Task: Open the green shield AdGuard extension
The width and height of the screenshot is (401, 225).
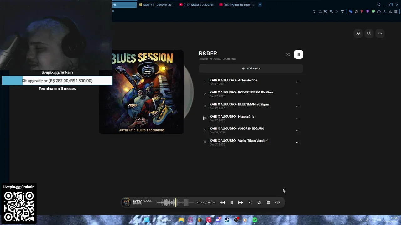Action: click(x=373, y=12)
